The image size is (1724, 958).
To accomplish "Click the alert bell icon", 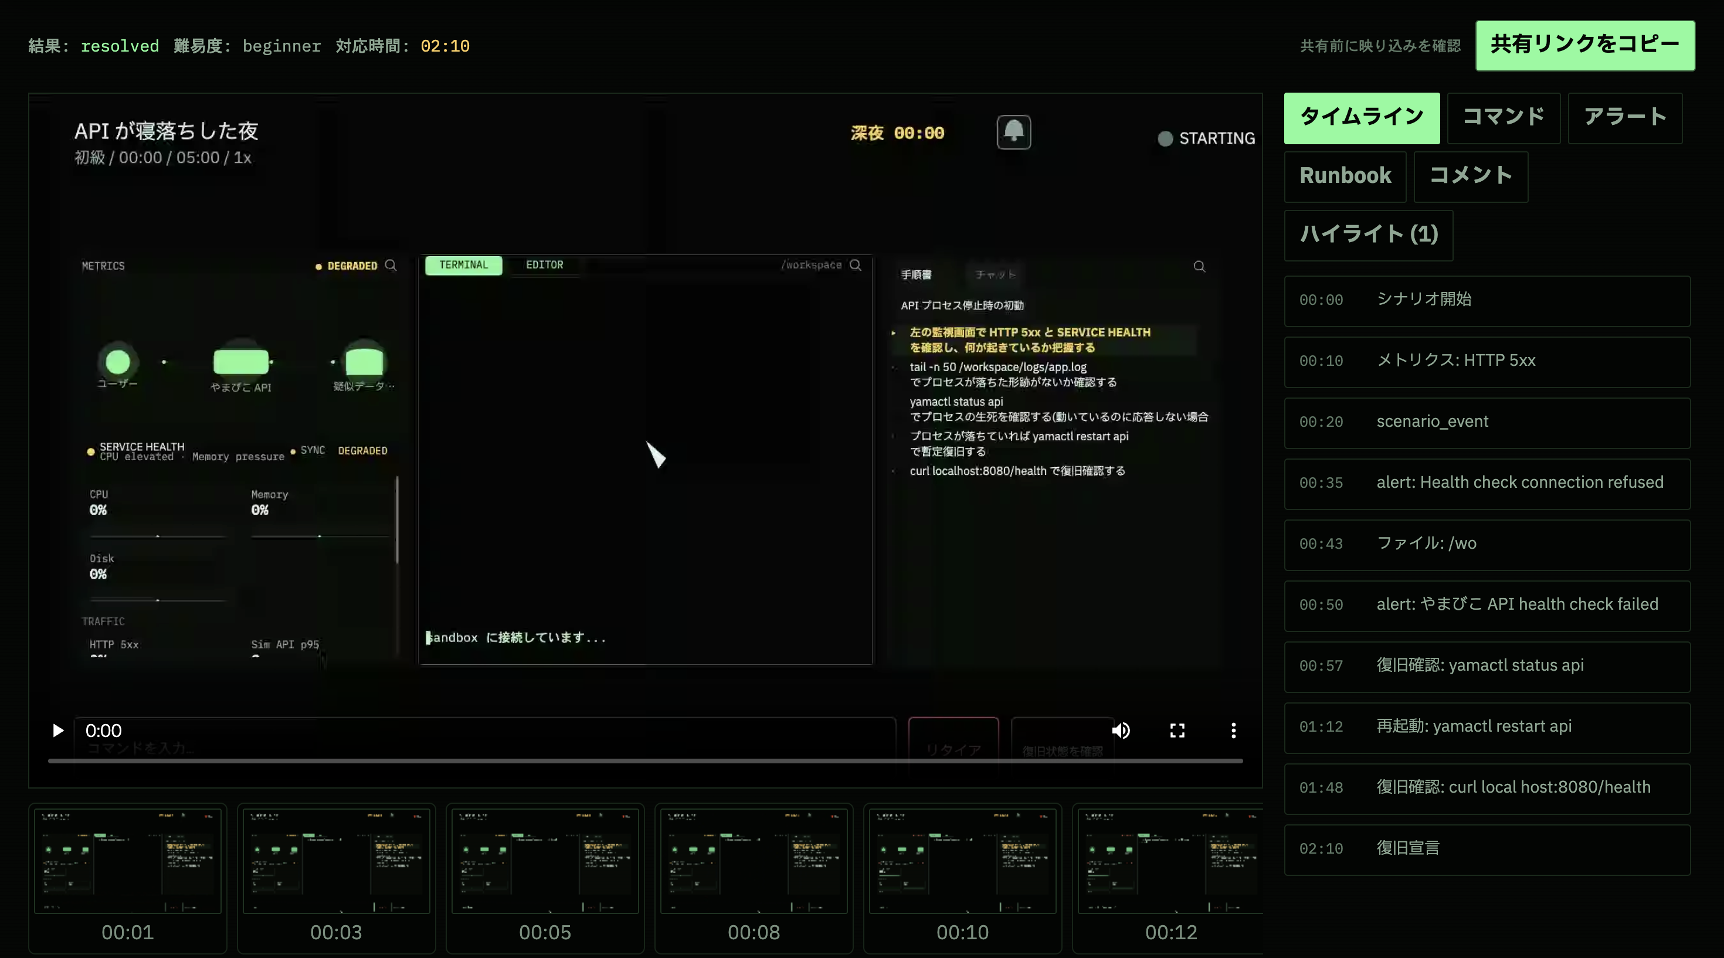I will 1014,132.
